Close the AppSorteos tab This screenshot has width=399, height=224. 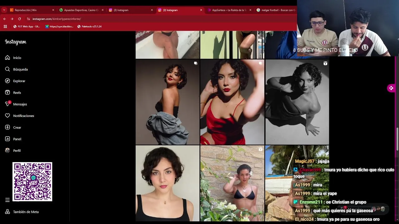click(x=250, y=10)
